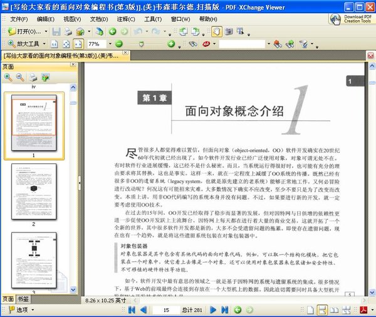376x317 pixels.
Task: Switch to the 书签 bookmarks tab
Action: (23, 299)
